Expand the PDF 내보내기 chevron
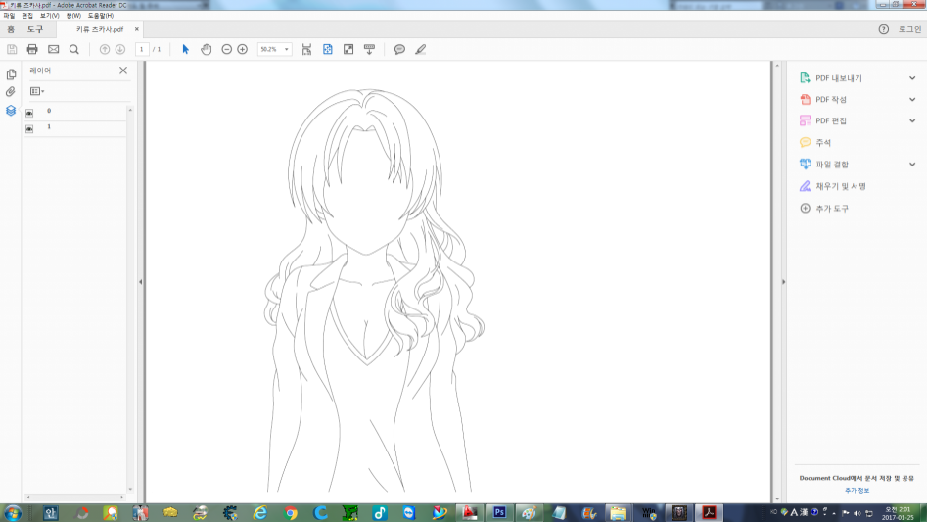The width and height of the screenshot is (927, 522). coord(912,78)
